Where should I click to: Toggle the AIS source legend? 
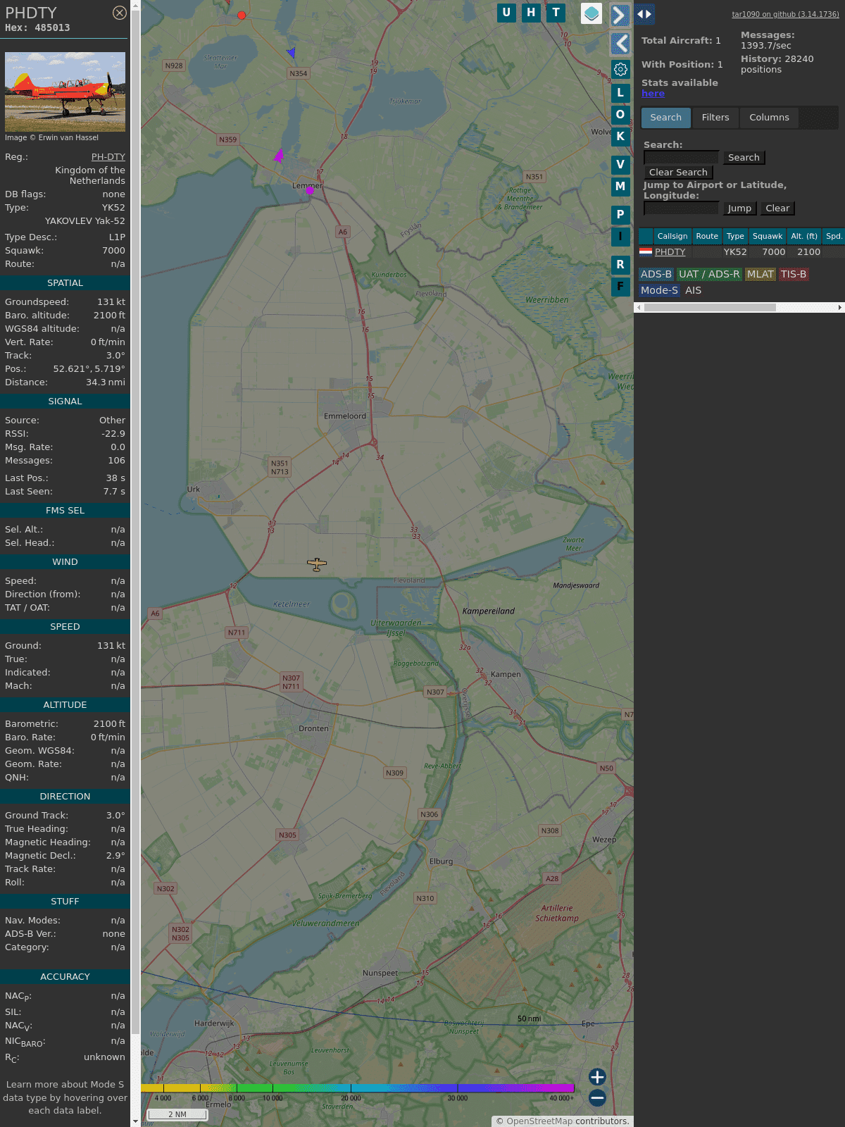click(693, 291)
